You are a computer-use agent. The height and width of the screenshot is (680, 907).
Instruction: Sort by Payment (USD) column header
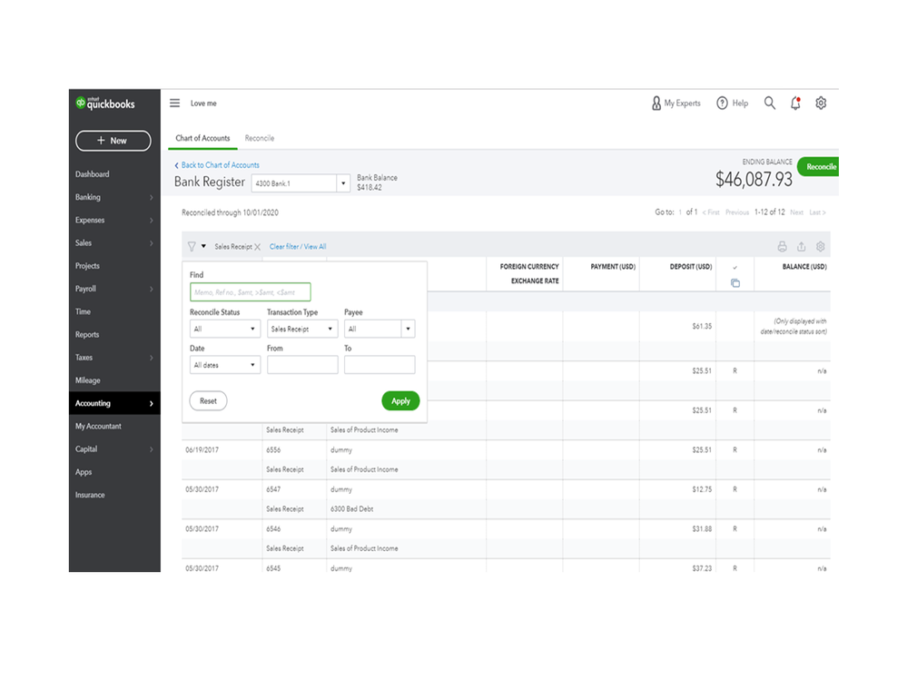point(613,267)
